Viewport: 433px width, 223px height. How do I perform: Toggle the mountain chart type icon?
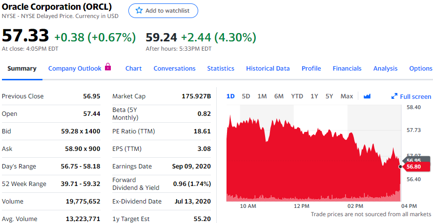pyautogui.click(x=367, y=96)
